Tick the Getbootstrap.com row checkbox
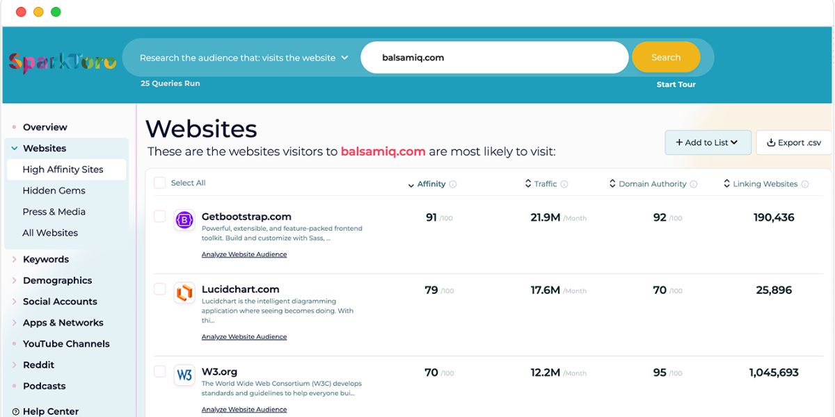The width and height of the screenshot is (835, 417). tap(159, 216)
